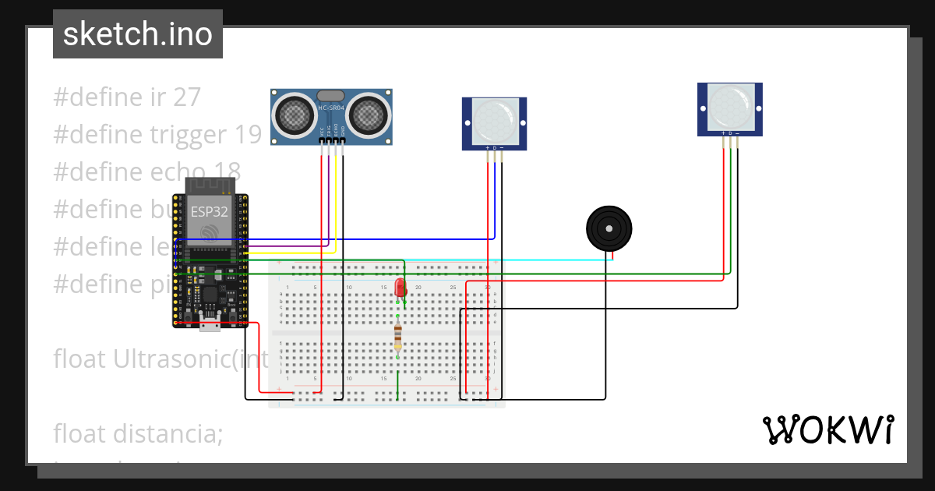Click the ESP32 USB port connector

[x=210, y=325]
